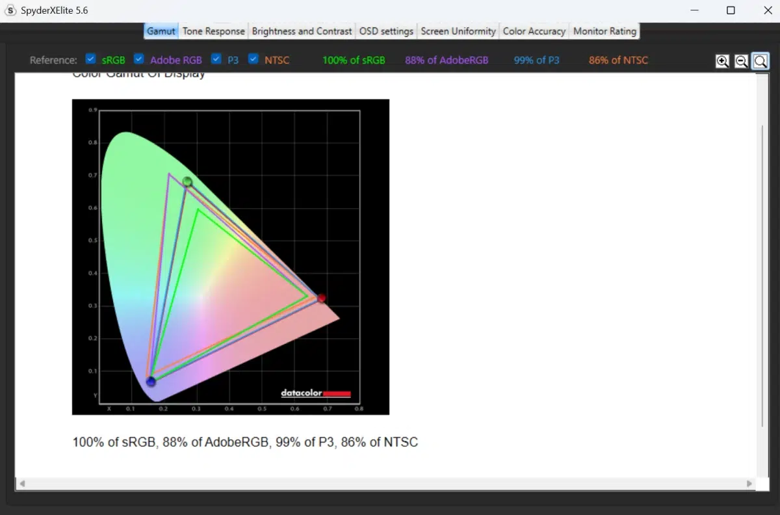
Task: Click the horizontal scrollbar left arrow
Action: pos(21,484)
